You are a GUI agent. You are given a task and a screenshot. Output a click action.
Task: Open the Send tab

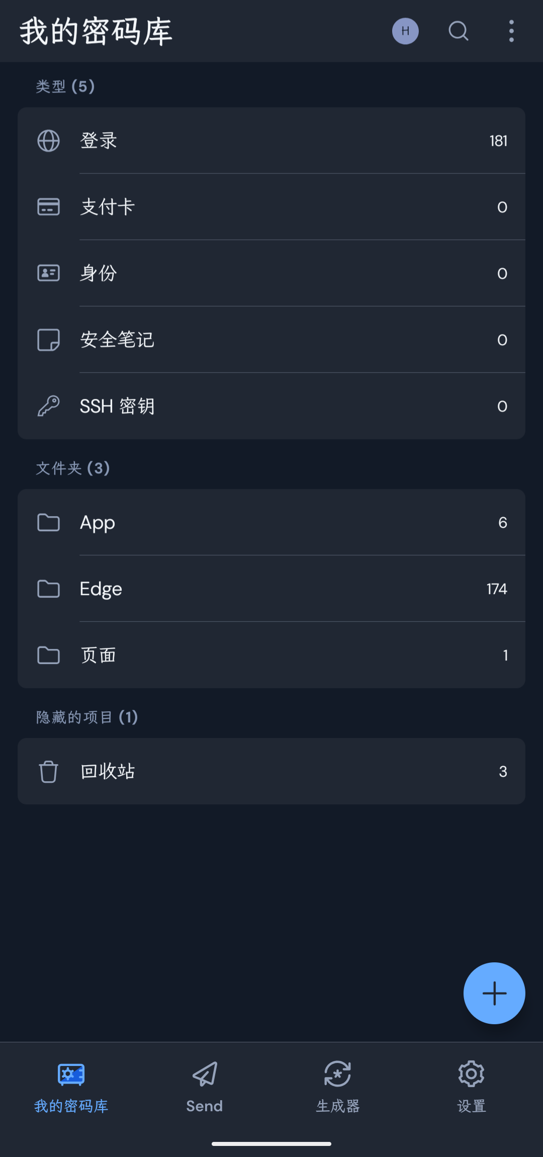coord(204,1087)
